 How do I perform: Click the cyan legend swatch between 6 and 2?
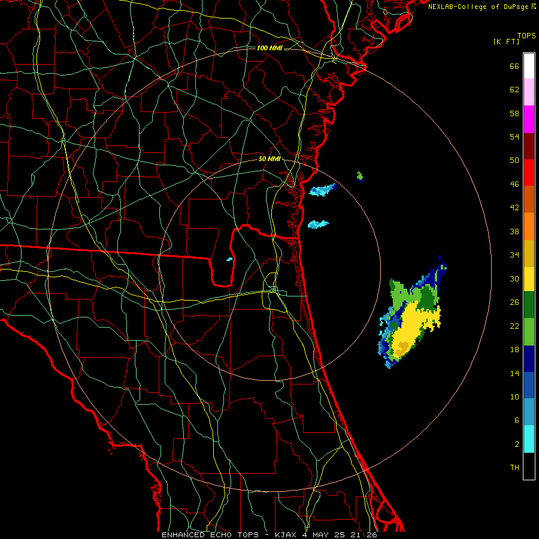[x=529, y=439]
